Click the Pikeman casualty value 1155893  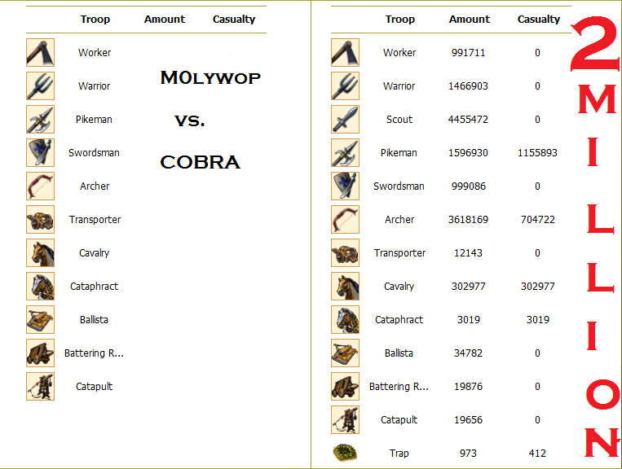click(x=537, y=152)
